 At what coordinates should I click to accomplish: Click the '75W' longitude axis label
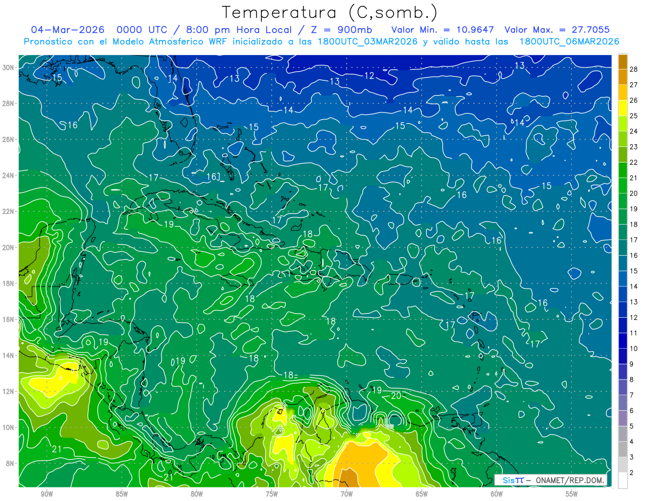coord(272,494)
